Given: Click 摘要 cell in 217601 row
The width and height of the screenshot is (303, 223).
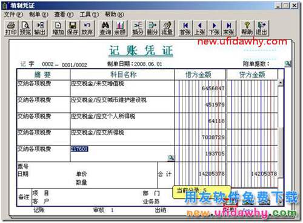Looking at the screenshot, I should click(x=44, y=153).
